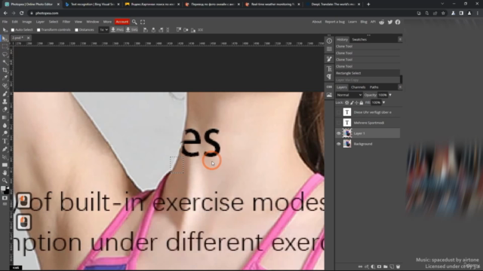Open the Normal blend mode dropdown

(x=349, y=95)
